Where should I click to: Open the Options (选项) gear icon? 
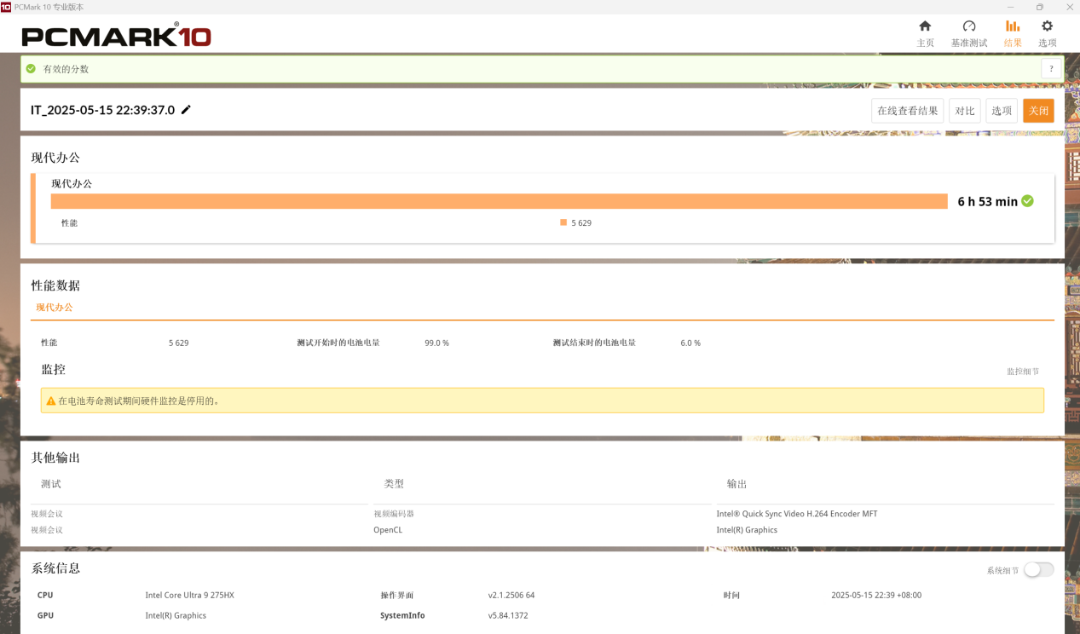1047,26
